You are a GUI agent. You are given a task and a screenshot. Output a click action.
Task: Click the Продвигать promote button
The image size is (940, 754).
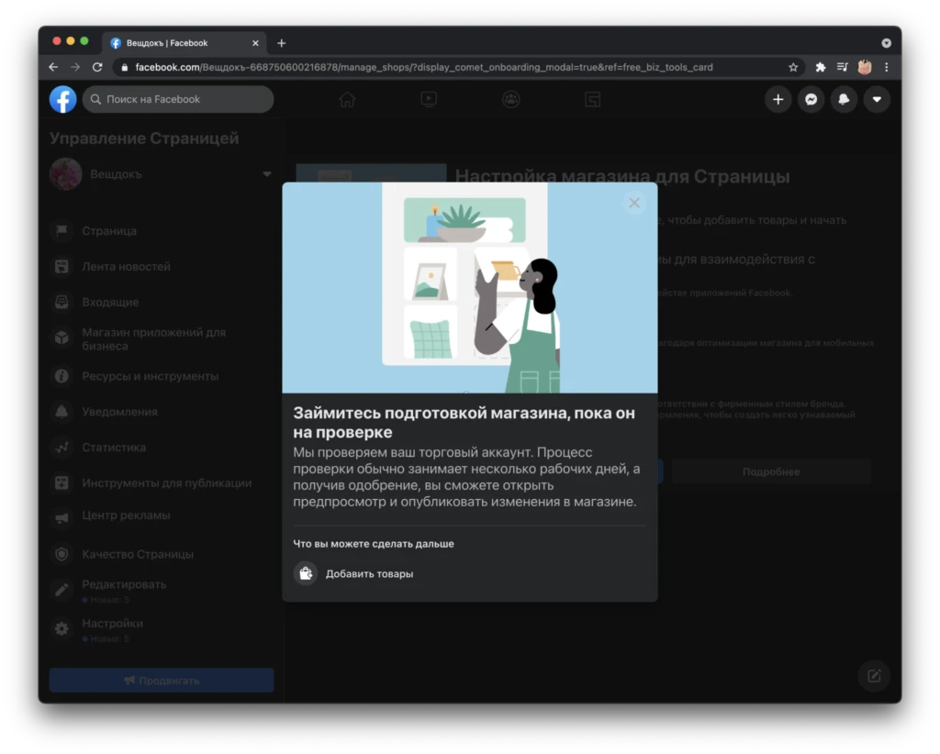pyautogui.click(x=162, y=681)
